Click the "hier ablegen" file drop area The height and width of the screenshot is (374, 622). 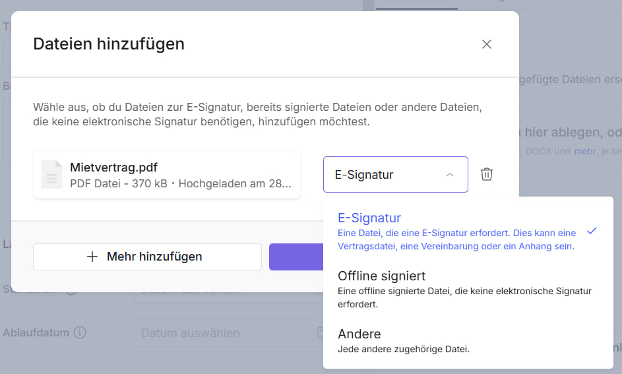coord(567,132)
